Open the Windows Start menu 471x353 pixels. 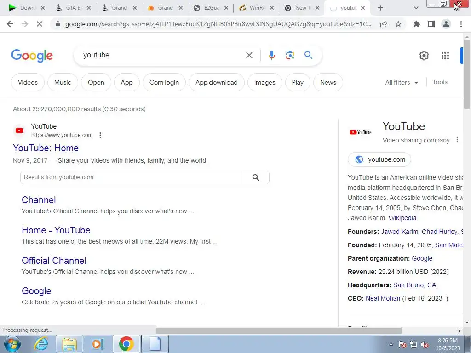12,344
